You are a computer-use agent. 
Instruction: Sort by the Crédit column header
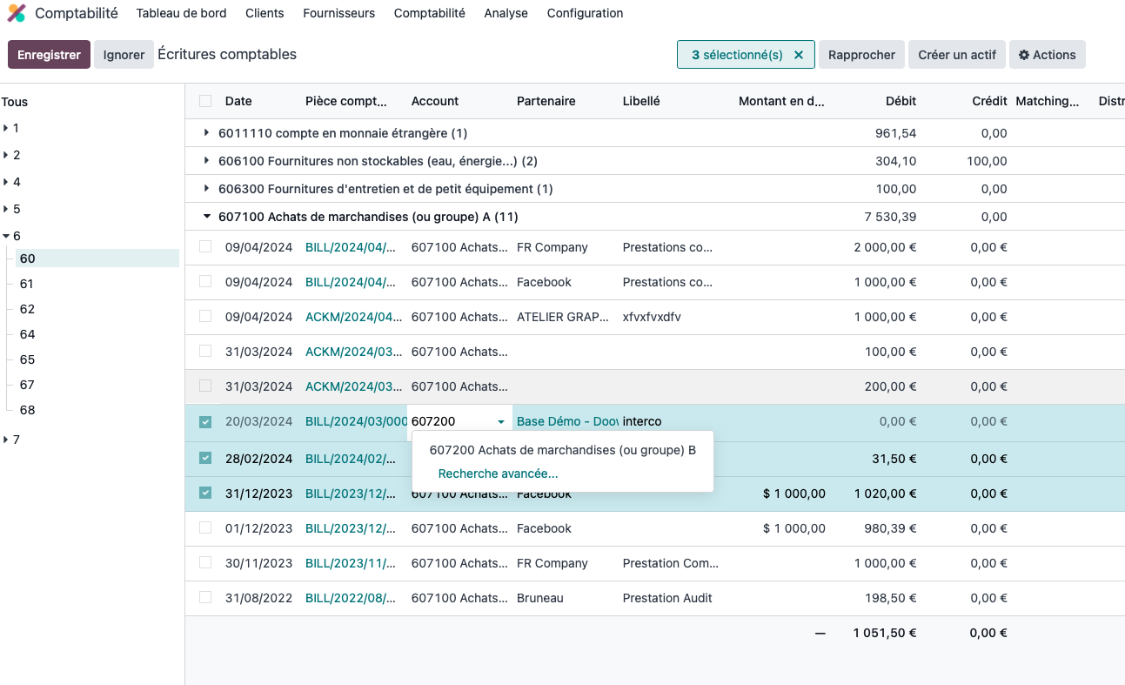pyautogui.click(x=989, y=101)
